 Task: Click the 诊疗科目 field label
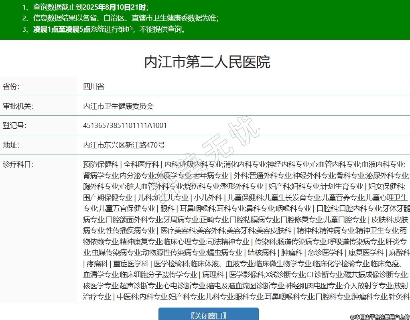point(18,164)
